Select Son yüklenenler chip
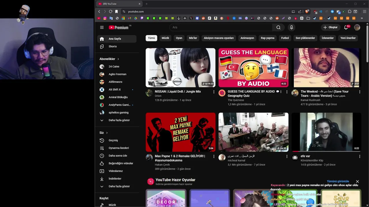 tap(305, 38)
